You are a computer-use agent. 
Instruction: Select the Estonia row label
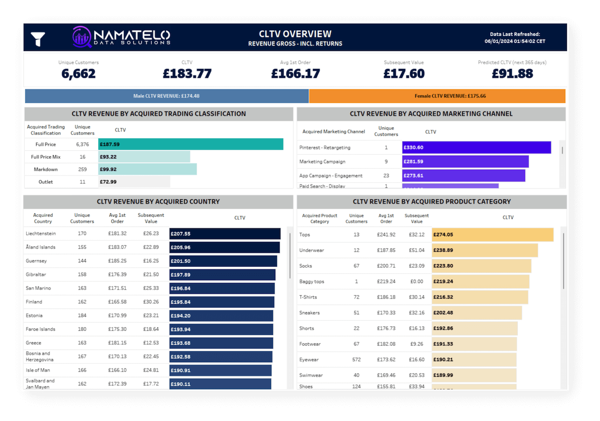coord(34,315)
